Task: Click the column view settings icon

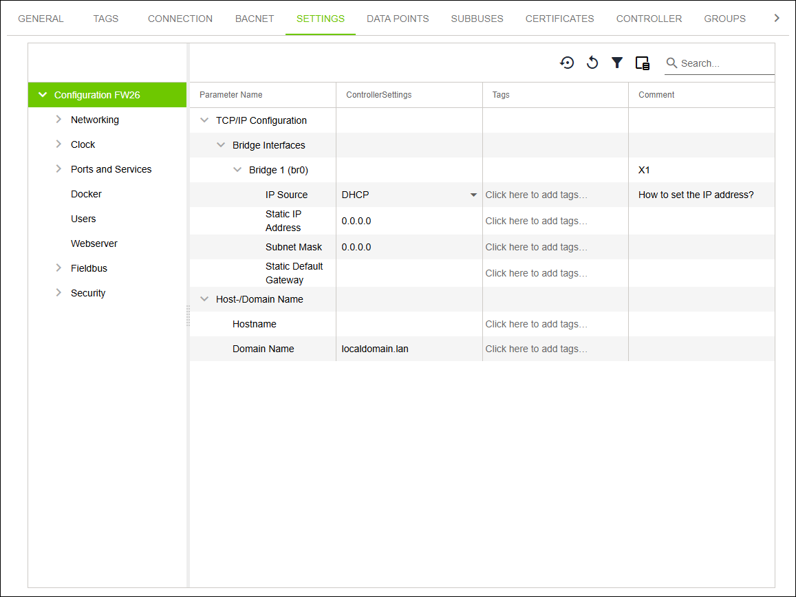Action: coord(642,63)
